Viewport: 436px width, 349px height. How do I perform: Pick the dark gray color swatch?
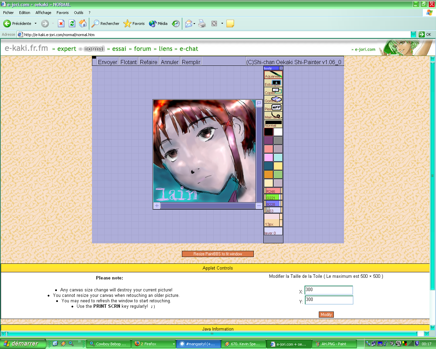[x=278, y=140]
